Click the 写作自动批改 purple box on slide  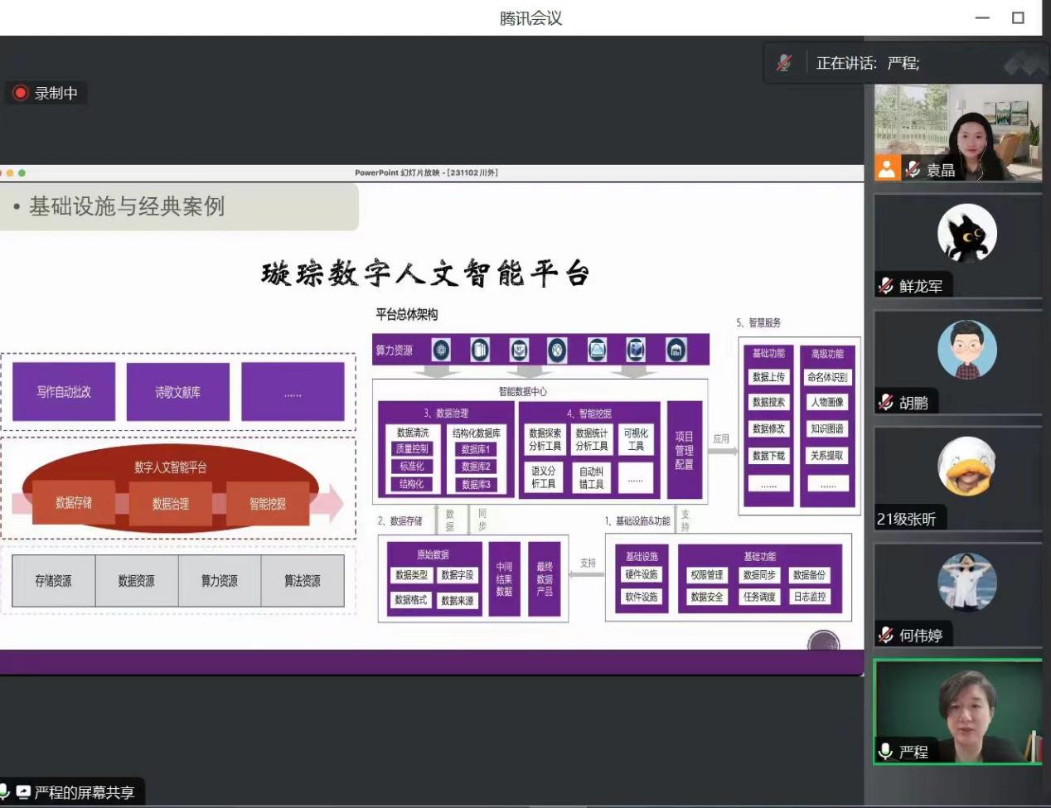click(64, 392)
